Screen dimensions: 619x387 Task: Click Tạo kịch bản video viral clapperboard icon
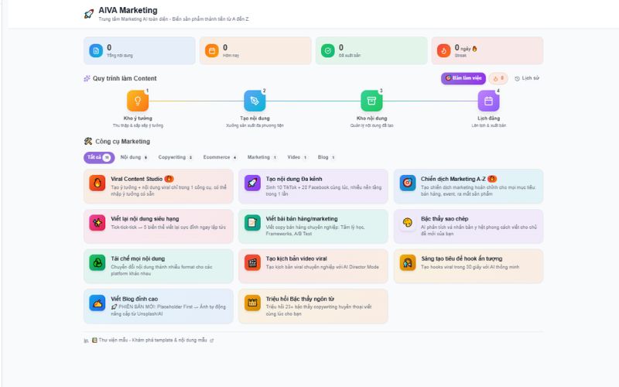[252, 262]
